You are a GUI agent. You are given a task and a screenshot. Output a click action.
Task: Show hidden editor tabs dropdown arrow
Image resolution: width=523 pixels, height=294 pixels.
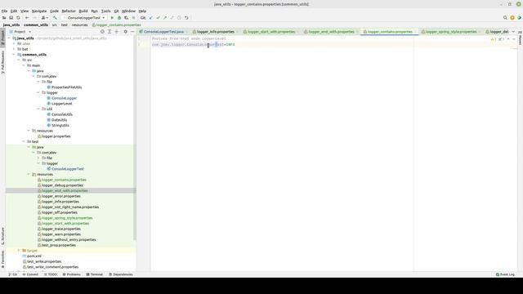pyautogui.click(x=513, y=32)
